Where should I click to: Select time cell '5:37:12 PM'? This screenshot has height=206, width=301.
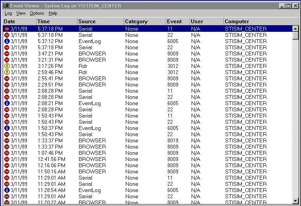point(50,41)
